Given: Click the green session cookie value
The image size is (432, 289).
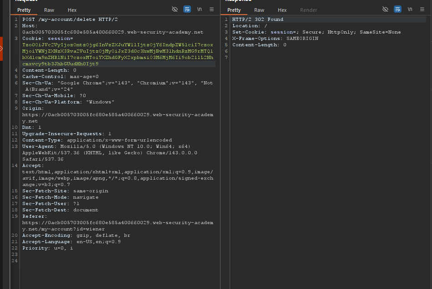Looking at the screenshot, I should pos(118,54).
